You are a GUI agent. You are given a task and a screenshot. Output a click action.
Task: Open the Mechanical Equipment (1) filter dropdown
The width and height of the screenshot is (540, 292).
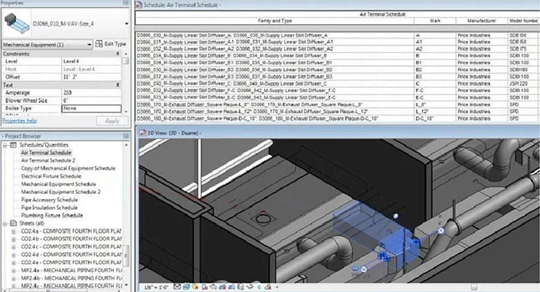pos(89,44)
